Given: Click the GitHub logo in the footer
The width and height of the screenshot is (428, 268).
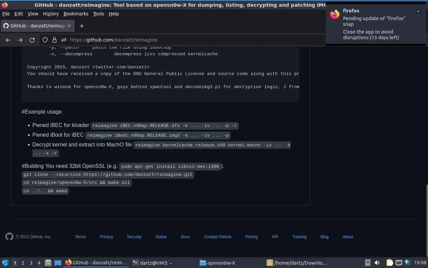Looking at the screenshot, I should 9,237.
